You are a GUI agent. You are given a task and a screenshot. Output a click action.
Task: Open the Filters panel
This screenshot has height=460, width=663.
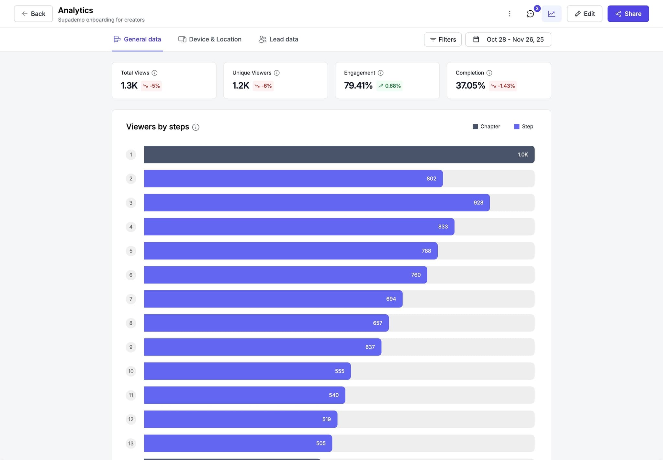[x=443, y=39]
